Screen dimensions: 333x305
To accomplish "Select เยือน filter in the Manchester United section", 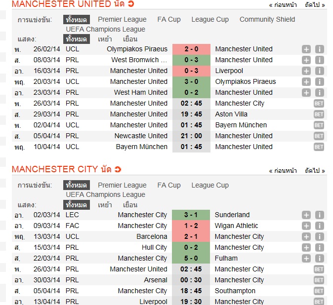I will (130, 39).
